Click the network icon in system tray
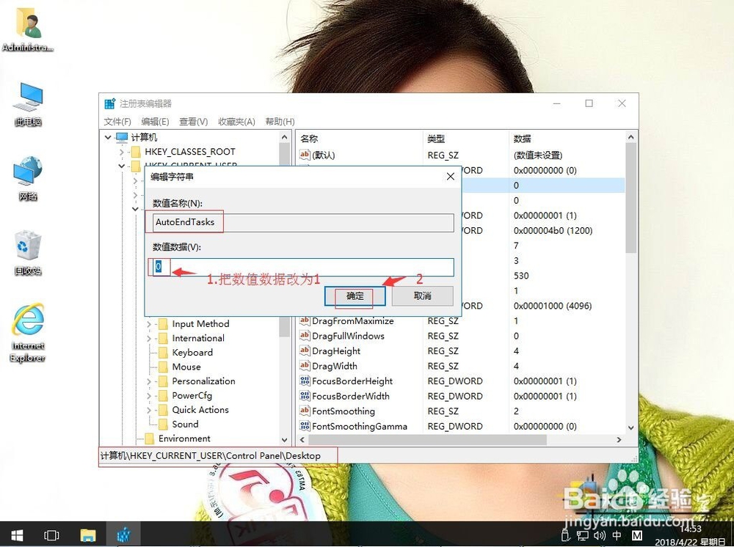 coord(582,535)
